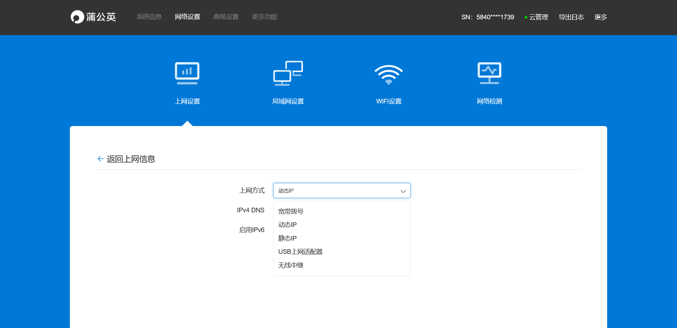Screen dimensions: 677x328
Task: Select 静态IP option
Action: click(342, 238)
